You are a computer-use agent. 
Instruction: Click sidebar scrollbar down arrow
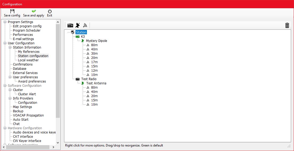pyautogui.click(x=58, y=143)
